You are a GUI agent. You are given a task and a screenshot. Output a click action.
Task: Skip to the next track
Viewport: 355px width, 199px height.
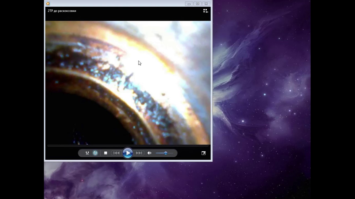139,153
